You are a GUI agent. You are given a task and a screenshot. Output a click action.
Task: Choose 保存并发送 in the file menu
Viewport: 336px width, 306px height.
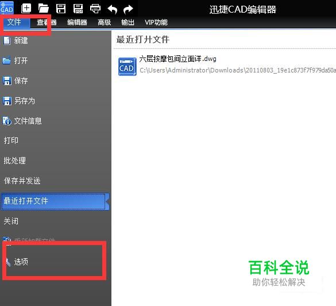click(22, 181)
